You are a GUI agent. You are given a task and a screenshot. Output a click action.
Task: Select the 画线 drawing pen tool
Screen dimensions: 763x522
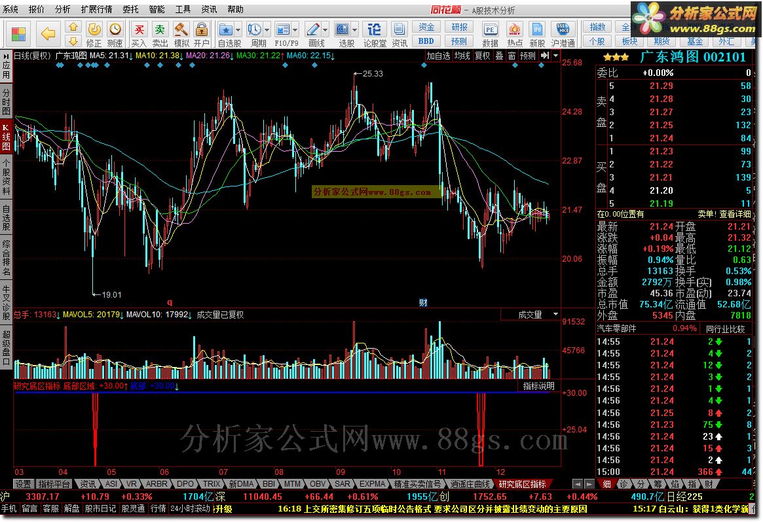coord(313,29)
